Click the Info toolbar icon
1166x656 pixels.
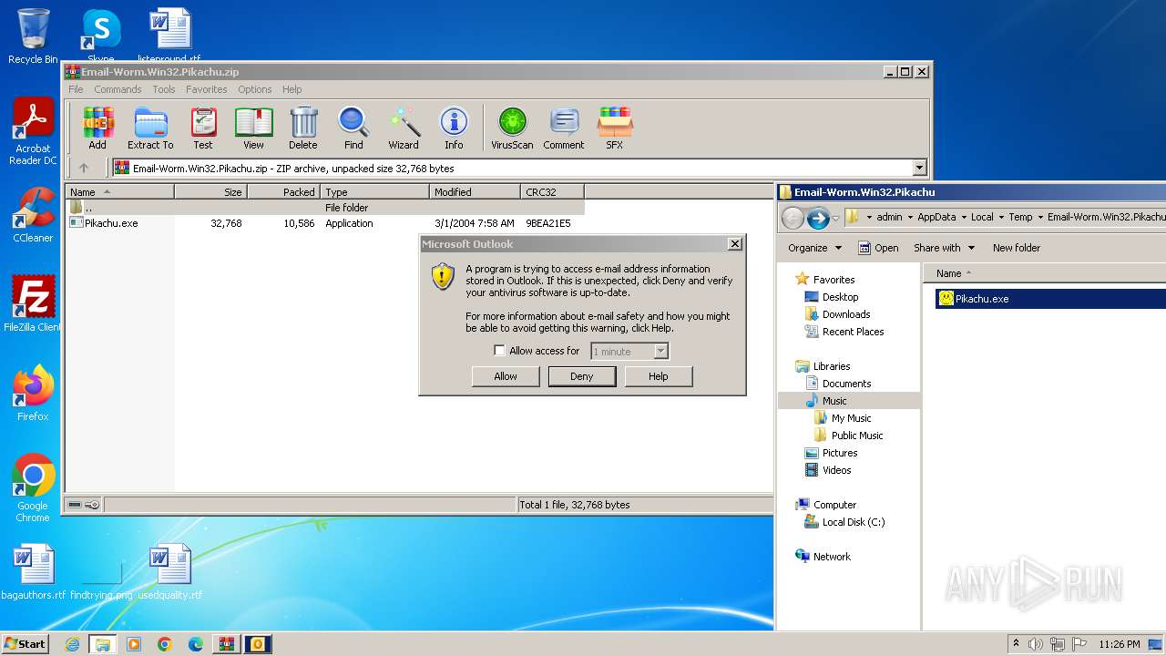click(454, 128)
